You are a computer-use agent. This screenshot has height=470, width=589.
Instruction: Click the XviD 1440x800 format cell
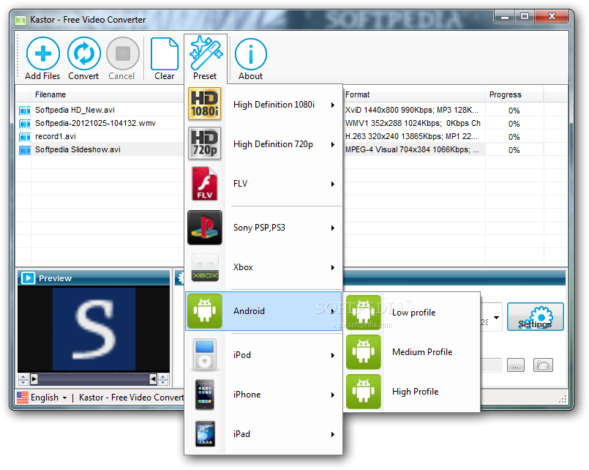pos(413,111)
